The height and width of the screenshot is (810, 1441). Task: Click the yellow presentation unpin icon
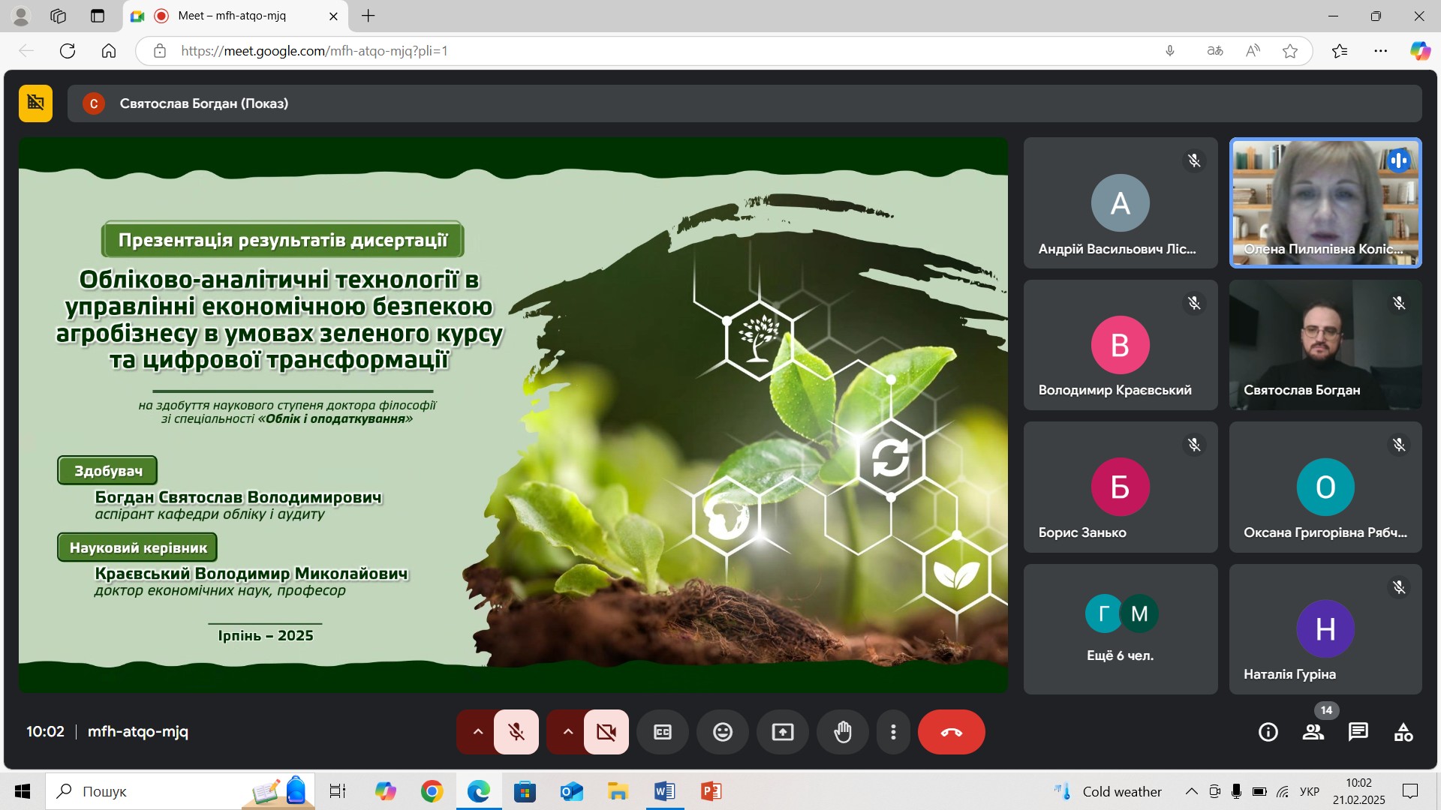point(35,103)
